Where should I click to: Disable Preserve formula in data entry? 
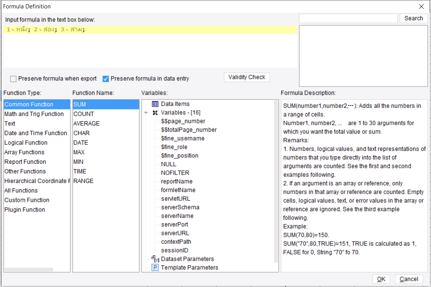[106, 78]
